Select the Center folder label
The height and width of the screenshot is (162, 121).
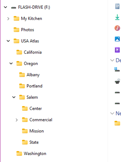coord(36,109)
